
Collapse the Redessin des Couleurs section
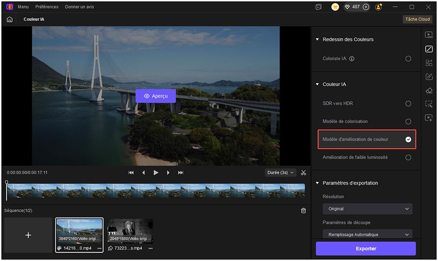click(x=318, y=39)
